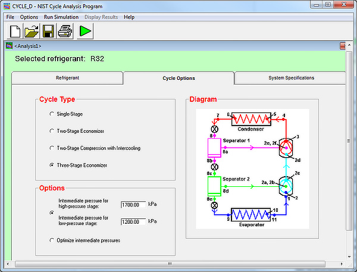Click the vertical scrollbar down arrow
The width and height of the screenshot is (357, 272).
click(x=349, y=257)
